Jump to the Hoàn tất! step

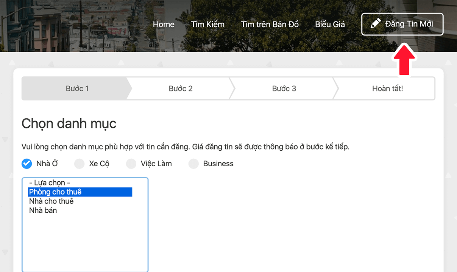click(387, 89)
